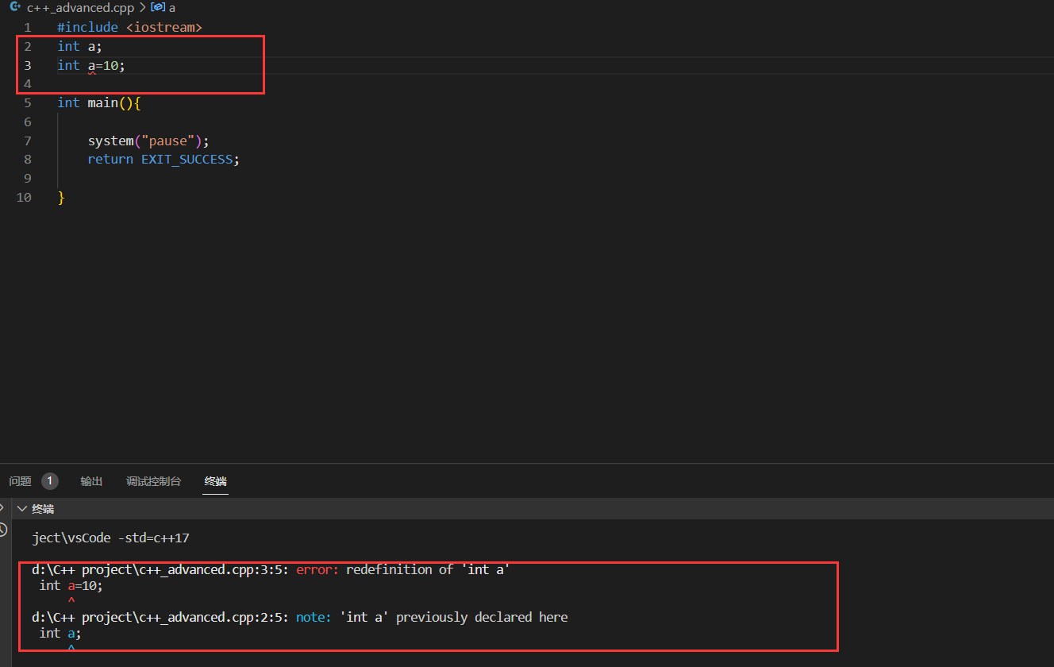Switch to the 问题 tab
This screenshot has height=667, width=1054.
[x=21, y=481]
